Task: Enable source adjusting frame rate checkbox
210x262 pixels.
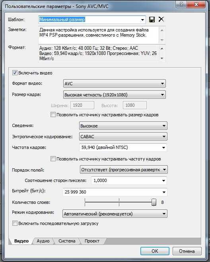Action: tap(53, 159)
